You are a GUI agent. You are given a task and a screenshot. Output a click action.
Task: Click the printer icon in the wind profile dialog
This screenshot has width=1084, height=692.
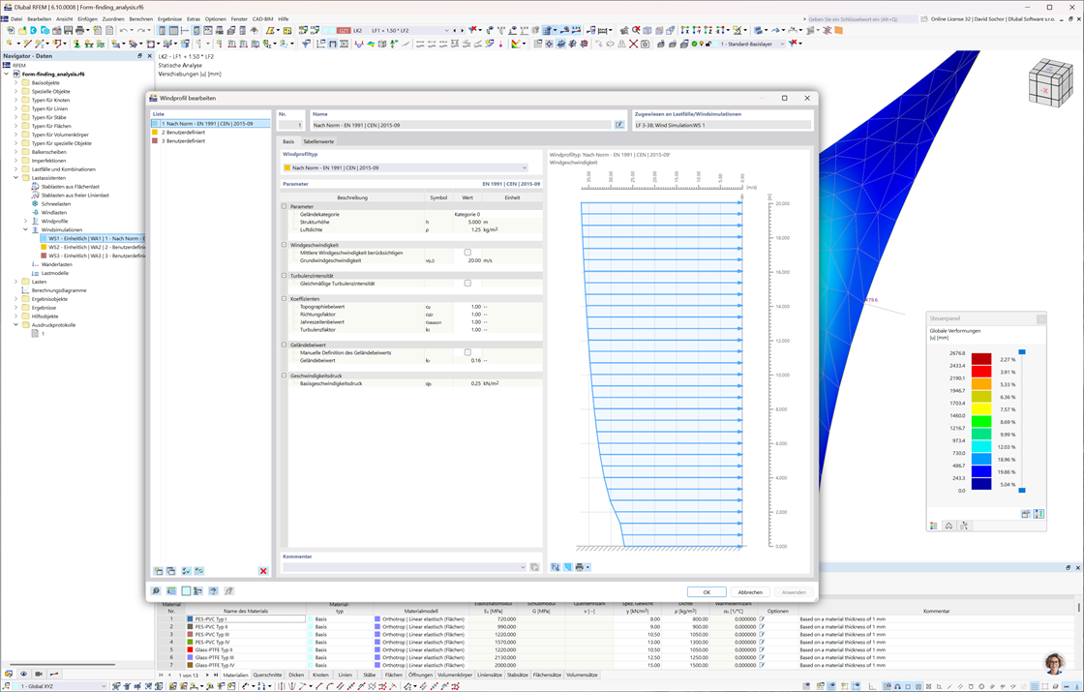(580, 567)
